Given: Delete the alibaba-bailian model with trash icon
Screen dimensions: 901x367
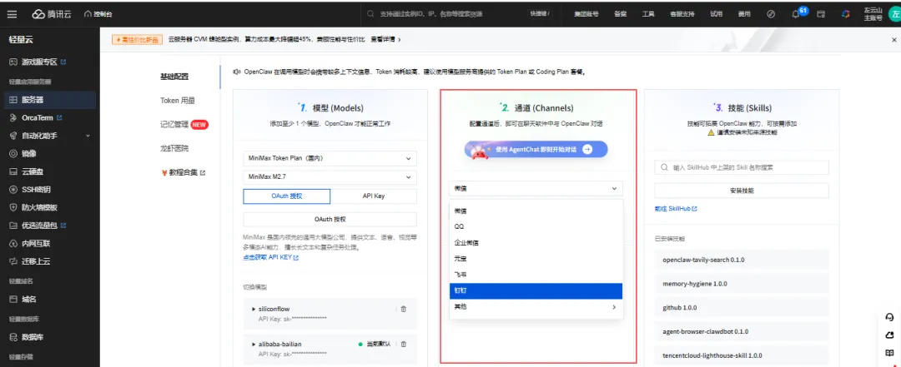Looking at the screenshot, I should coord(404,344).
